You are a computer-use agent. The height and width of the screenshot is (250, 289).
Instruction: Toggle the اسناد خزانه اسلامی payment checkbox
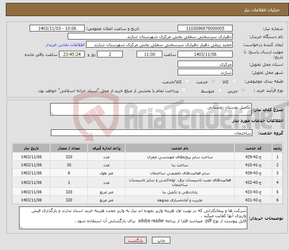click(184, 90)
